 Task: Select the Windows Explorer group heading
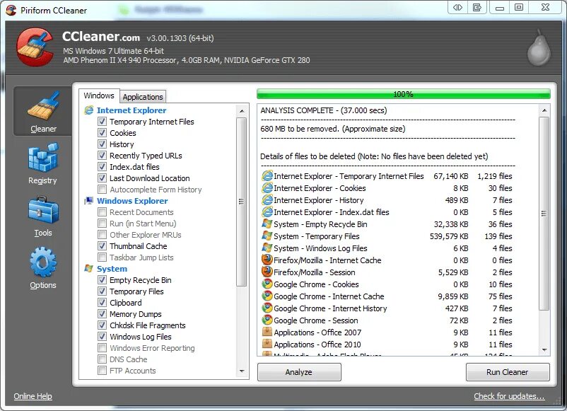(132, 201)
